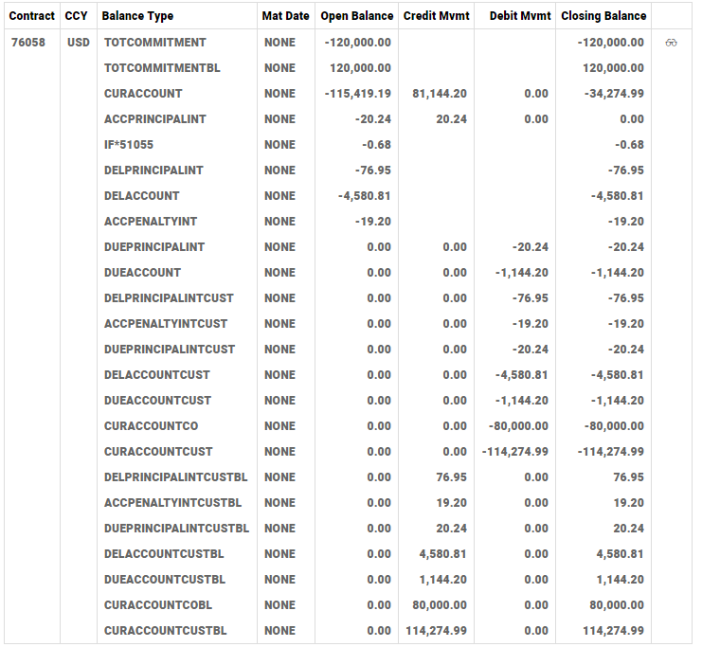Click the Contract column header
The width and height of the screenshot is (702, 647).
31,16
